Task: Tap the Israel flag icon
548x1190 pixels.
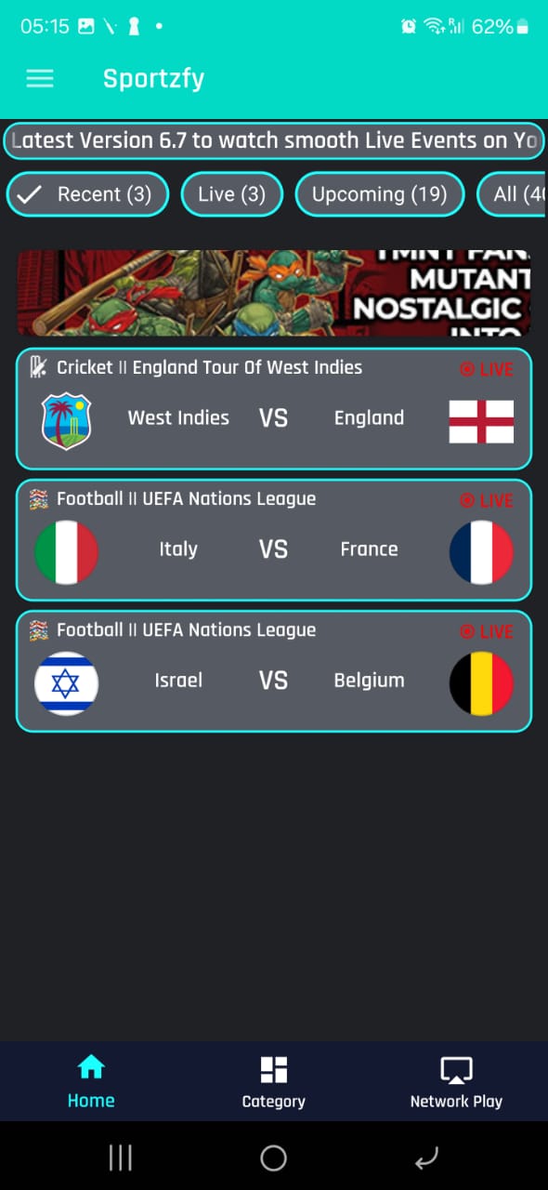Action: [66, 682]
